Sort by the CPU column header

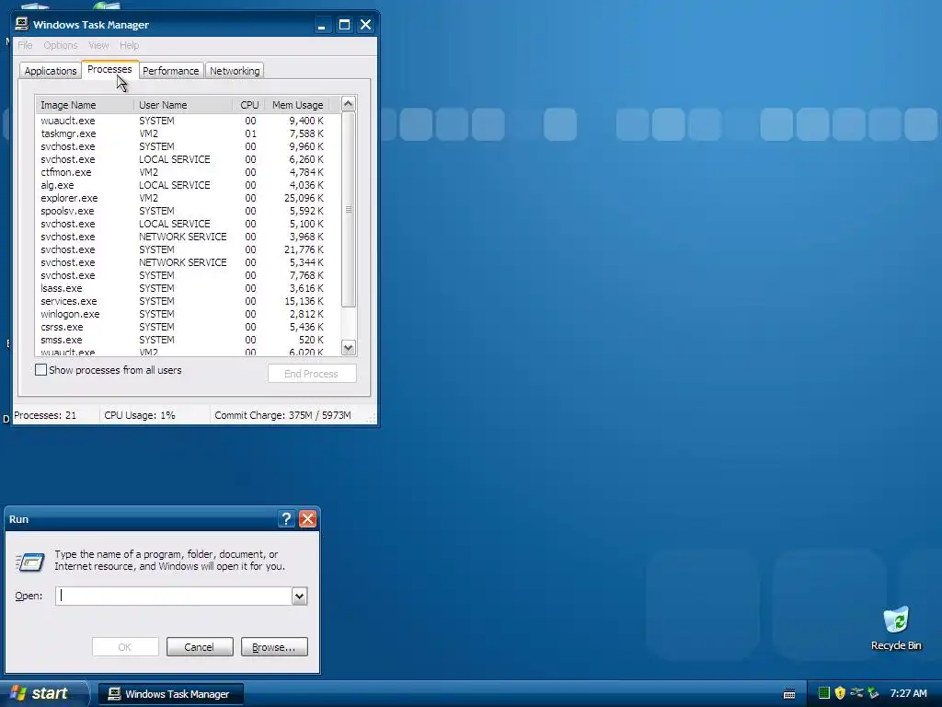pos(248,105)
